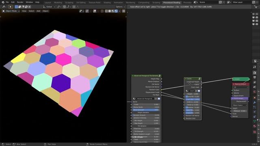Switch to the Procedural Shading workspace tab
The height and width of the screenshot is (146, 260).
coord(172,2)
